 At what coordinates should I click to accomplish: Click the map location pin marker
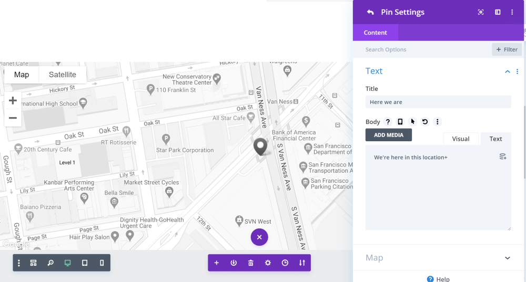coord(260,147)
